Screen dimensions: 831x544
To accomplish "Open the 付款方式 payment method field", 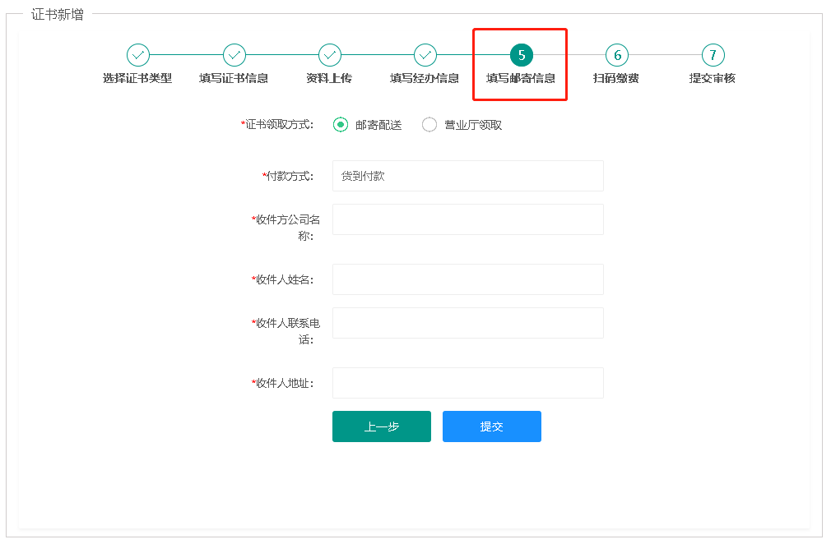I will pos(467,176).
